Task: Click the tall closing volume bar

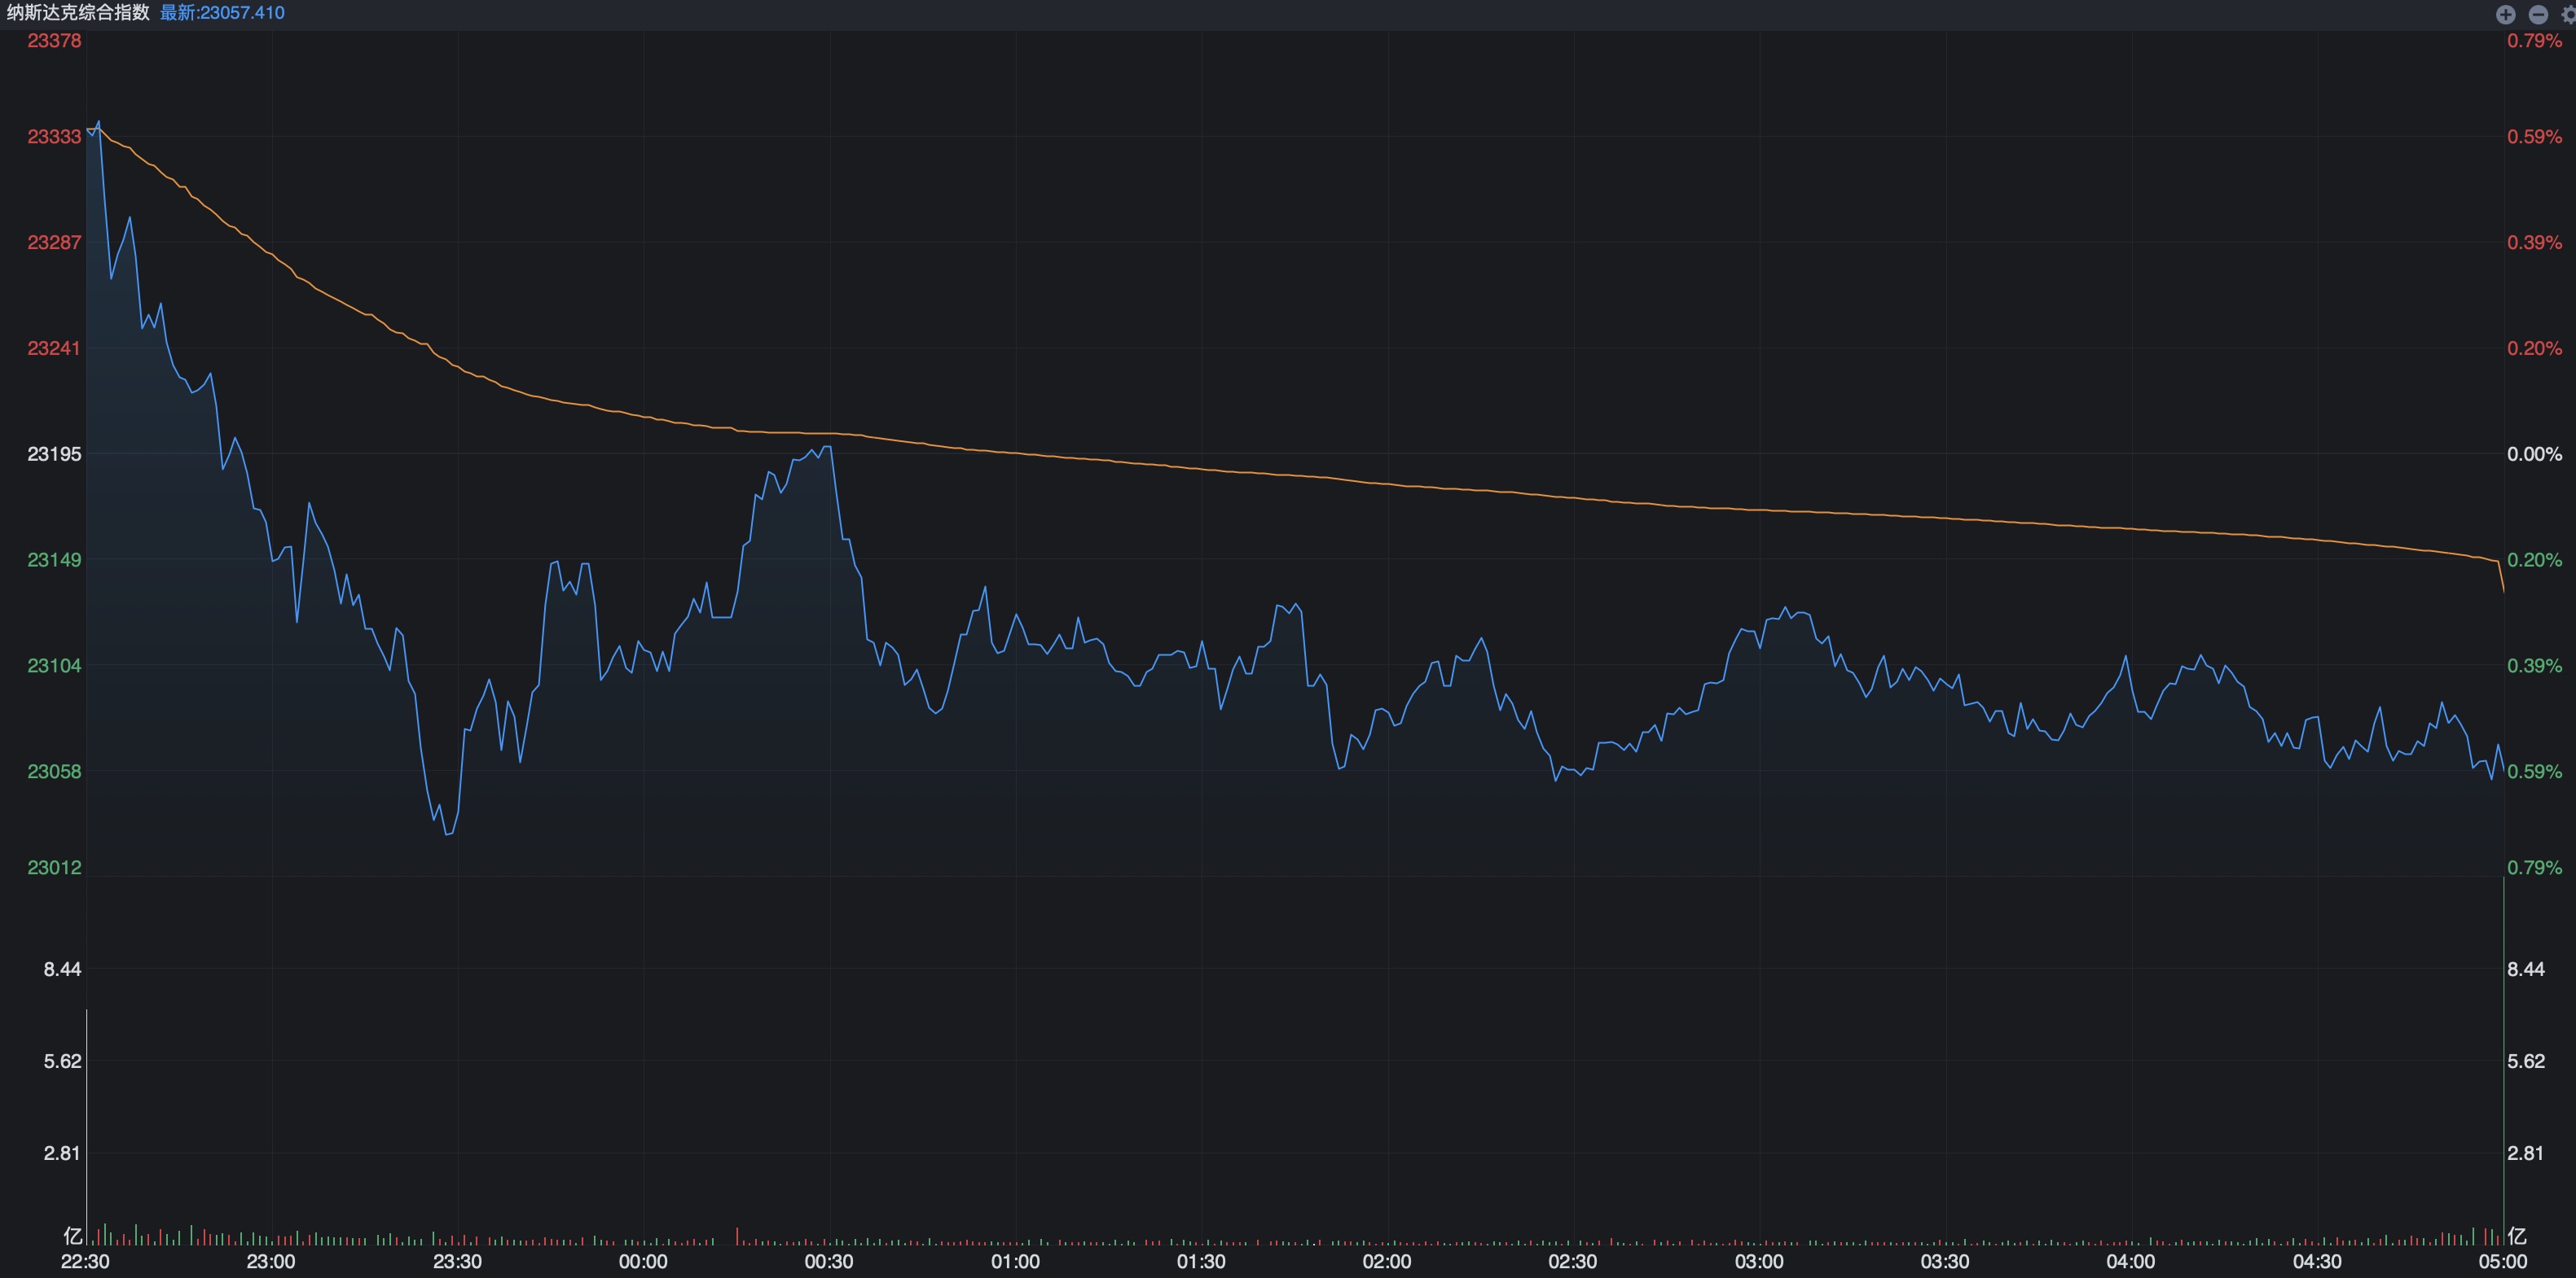Action: (2503, 1059)
